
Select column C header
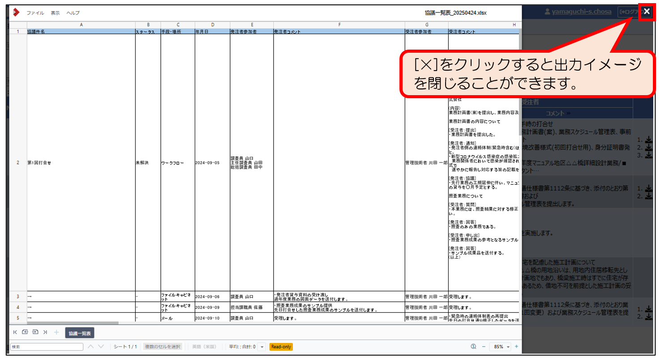tap(178, 25)
